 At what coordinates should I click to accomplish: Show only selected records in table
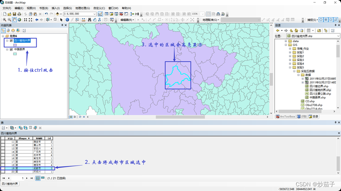pos(43,178)
